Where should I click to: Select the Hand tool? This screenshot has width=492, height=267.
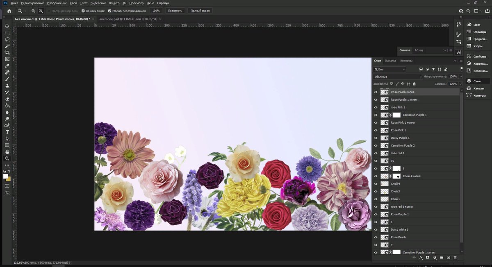coord(7,152)
